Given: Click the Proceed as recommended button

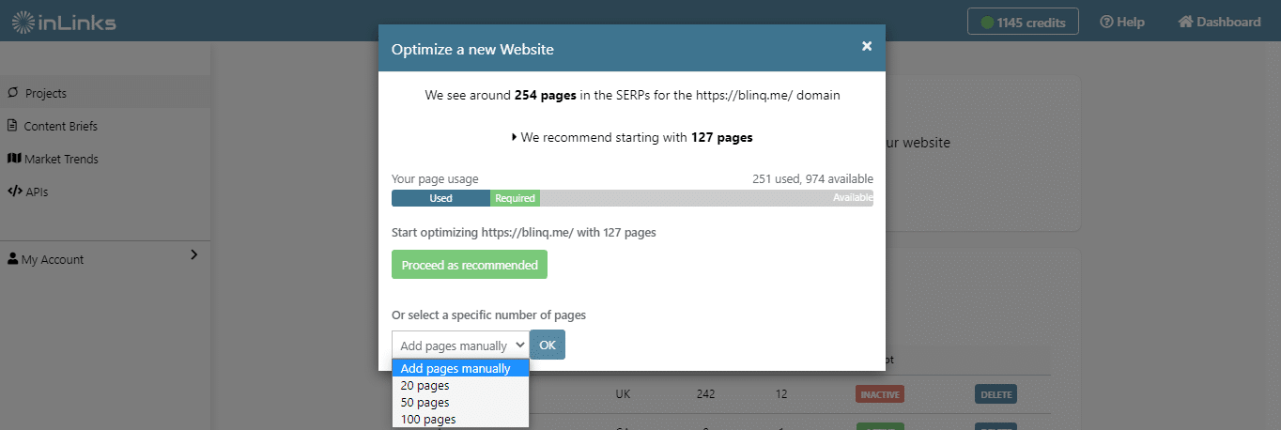Looking at the screenshot, I should pyautogui.click(x=470, y=265).
